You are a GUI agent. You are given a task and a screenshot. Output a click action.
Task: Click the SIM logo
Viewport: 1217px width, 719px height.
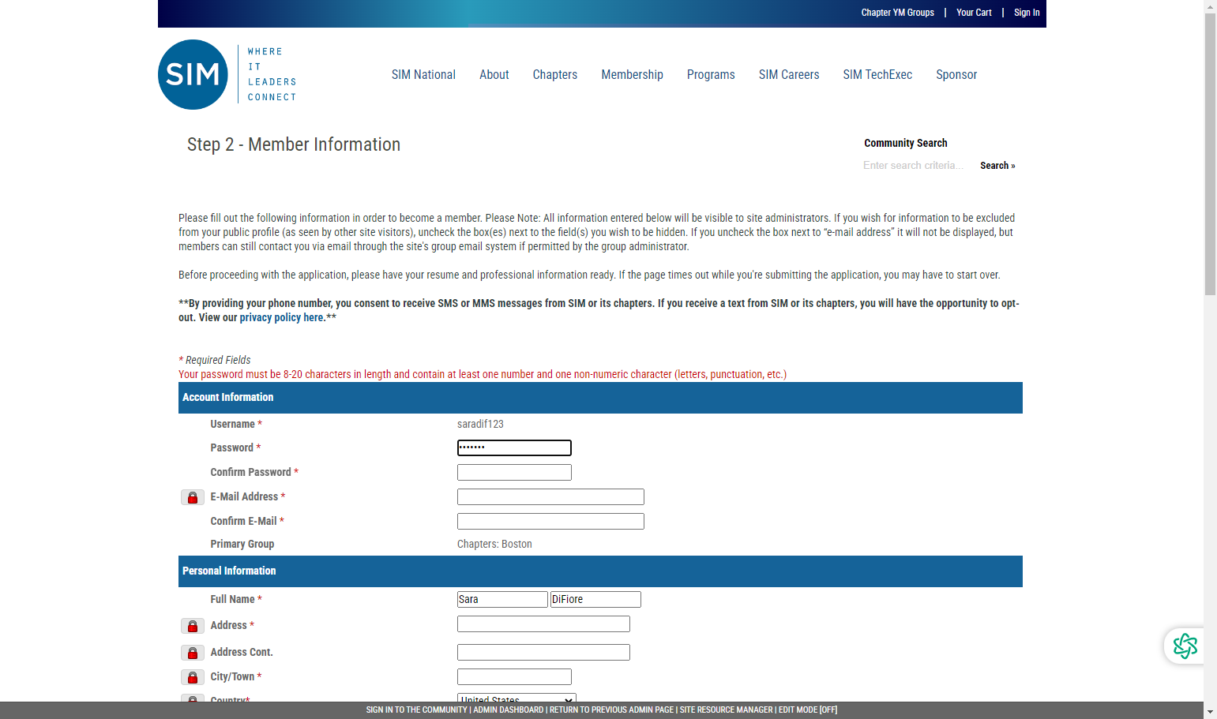point(227,75)
